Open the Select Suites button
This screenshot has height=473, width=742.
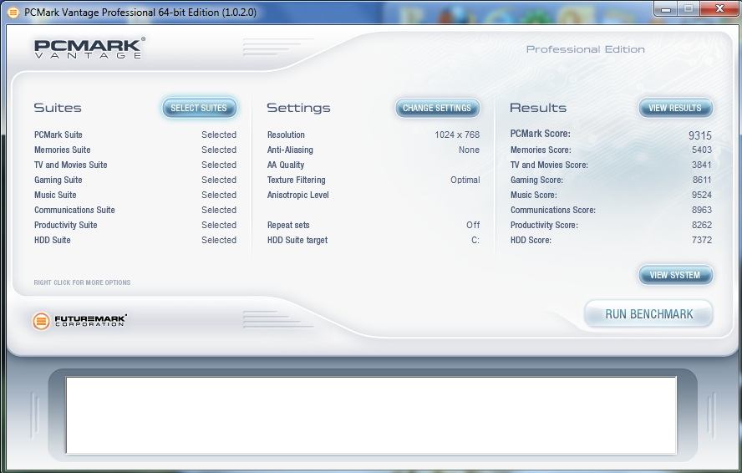coord(199,108)
